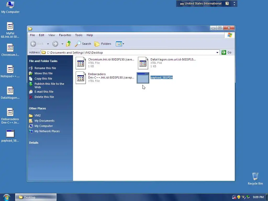Click the payload_581PDA file name
This screenshot has width=268, height=201.
(161, 77)
